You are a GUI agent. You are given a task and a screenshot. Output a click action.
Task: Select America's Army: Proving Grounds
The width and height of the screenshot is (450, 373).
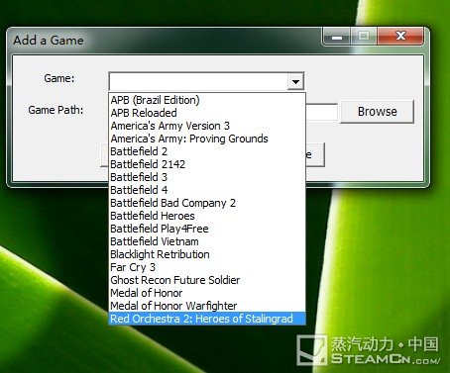(x=207, y=139)
